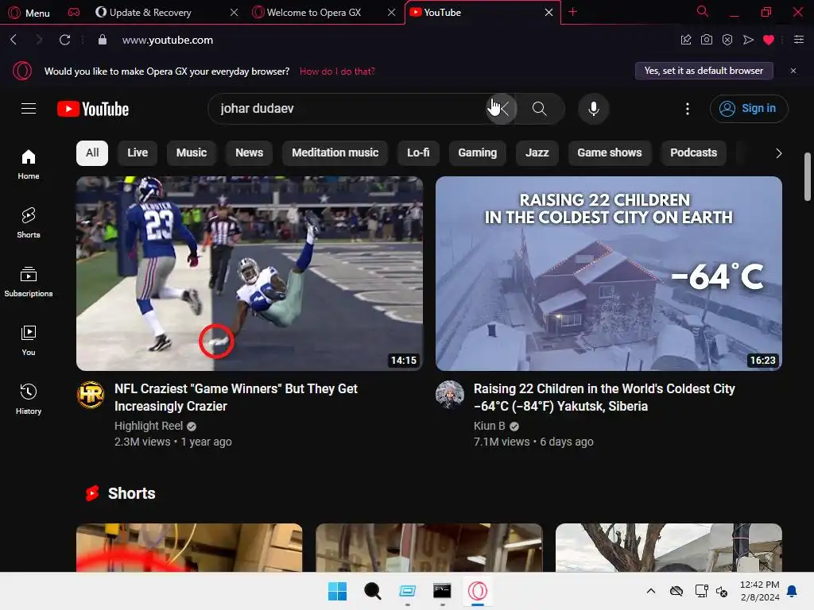
Task: Select the Meditation music chip
Action: coord(335,153)
